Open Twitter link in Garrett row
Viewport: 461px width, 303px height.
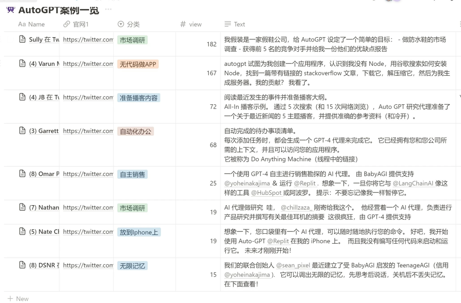[88, 131]
